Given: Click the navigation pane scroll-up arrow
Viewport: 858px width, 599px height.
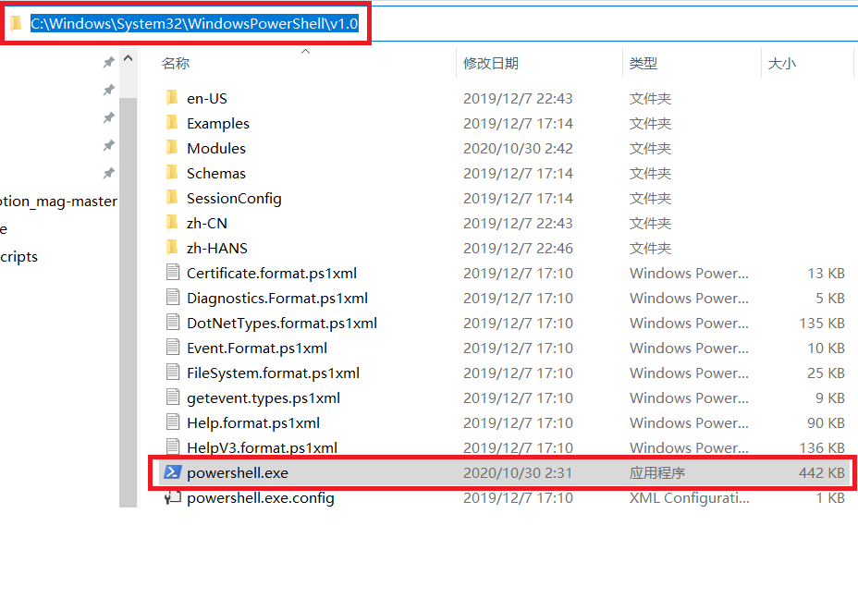Looking at the screenshot, I should (128, 58).
